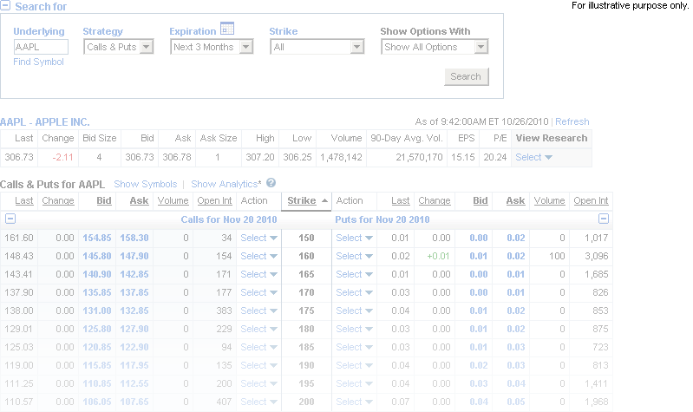Viewport: 693px width, 412px height.
Task: Open call Action Select for strike 150
Action: coord(259,238)
